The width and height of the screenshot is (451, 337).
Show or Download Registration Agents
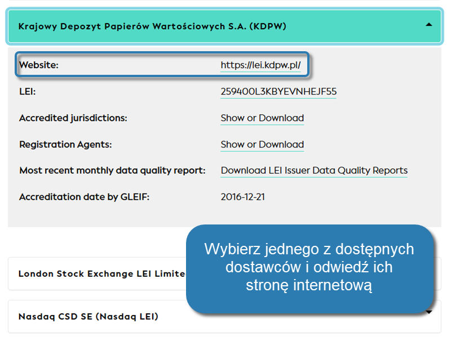[262, 145]
